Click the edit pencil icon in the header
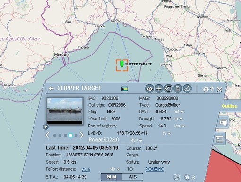241x182 pixels. coord(187,89)
